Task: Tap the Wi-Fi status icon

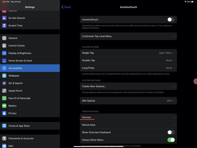Action: tap(185, 2)
